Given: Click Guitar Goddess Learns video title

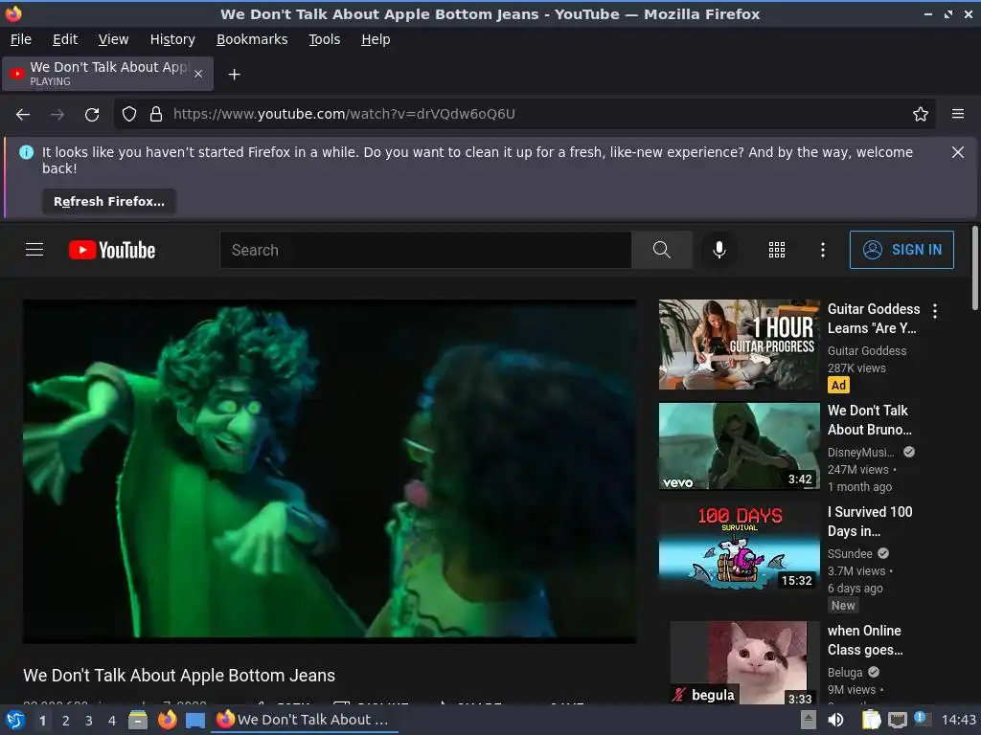Looking at the screenshot, I should click(x=874, y=319).
